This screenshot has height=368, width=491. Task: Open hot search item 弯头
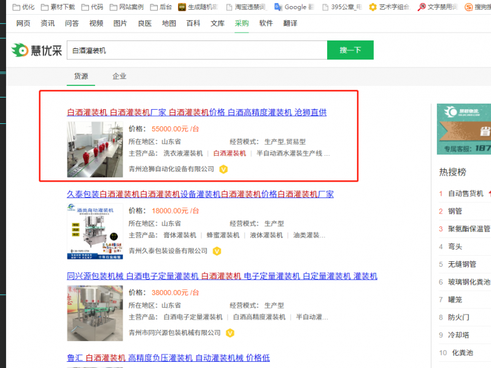pyautogui.click(x=455, y=247)
